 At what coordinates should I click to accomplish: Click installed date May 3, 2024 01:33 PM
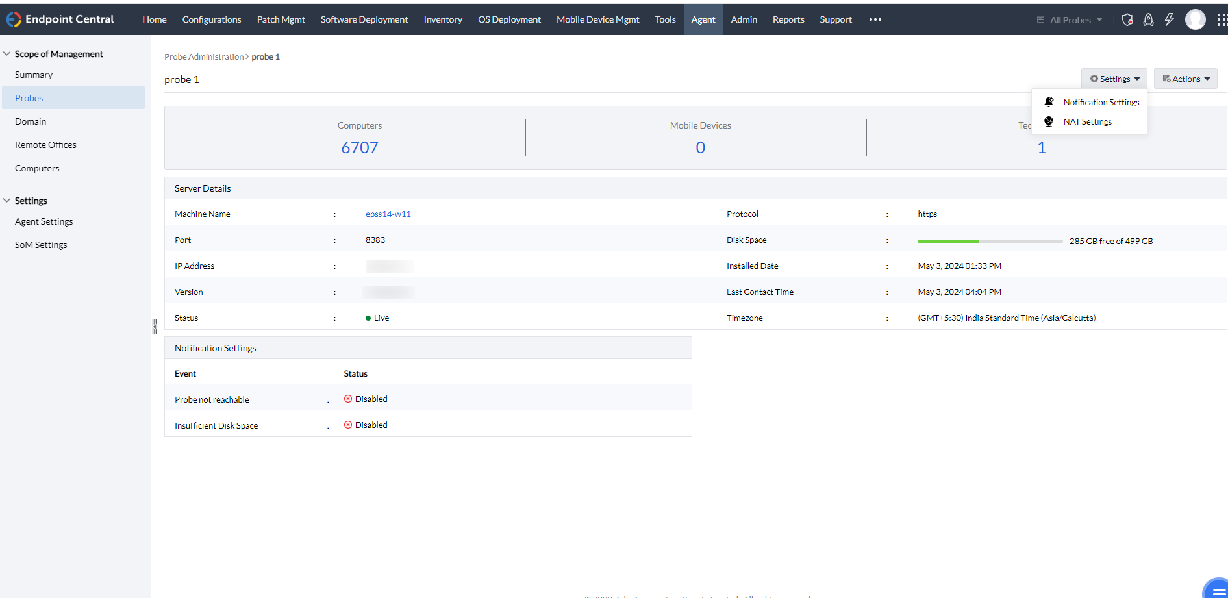tap(959, 266)
